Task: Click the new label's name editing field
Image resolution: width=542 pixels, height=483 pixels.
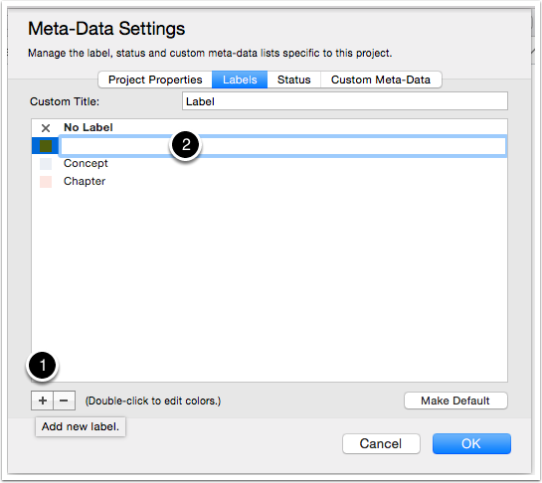Action: click(x=283, y=146)
